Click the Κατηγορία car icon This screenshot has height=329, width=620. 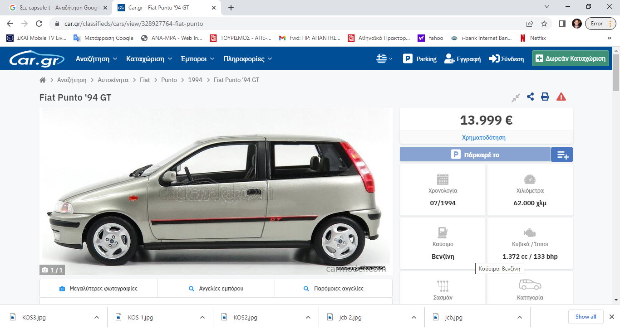pos(530,285)
